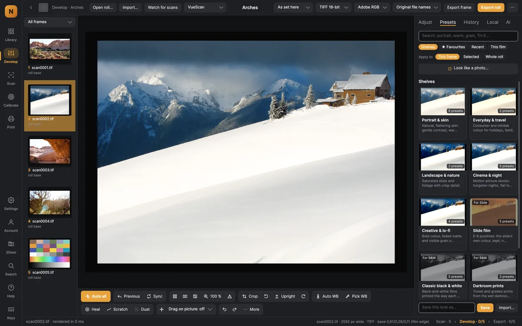Open the Scan section

(11, 78)
